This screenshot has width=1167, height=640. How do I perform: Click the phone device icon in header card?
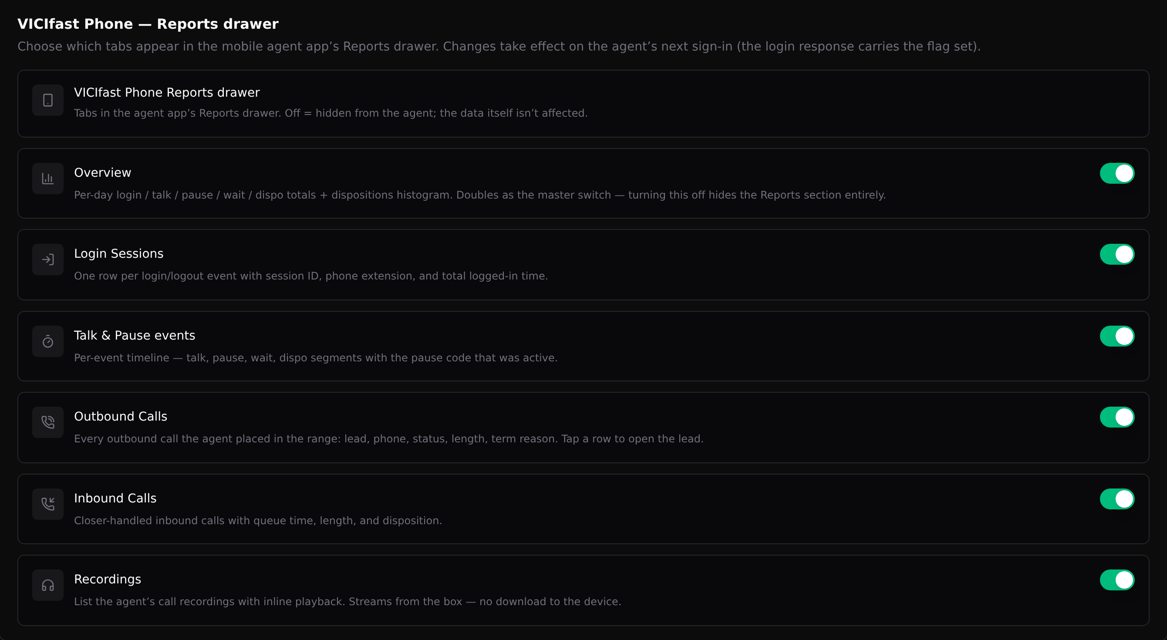click(x=47, y=100)
